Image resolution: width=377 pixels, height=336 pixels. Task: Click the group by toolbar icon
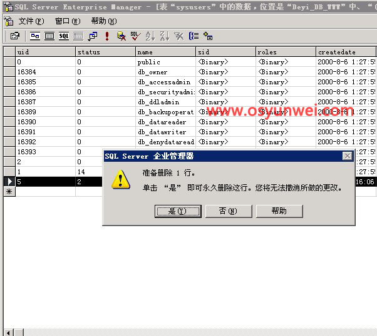[194, 36]
